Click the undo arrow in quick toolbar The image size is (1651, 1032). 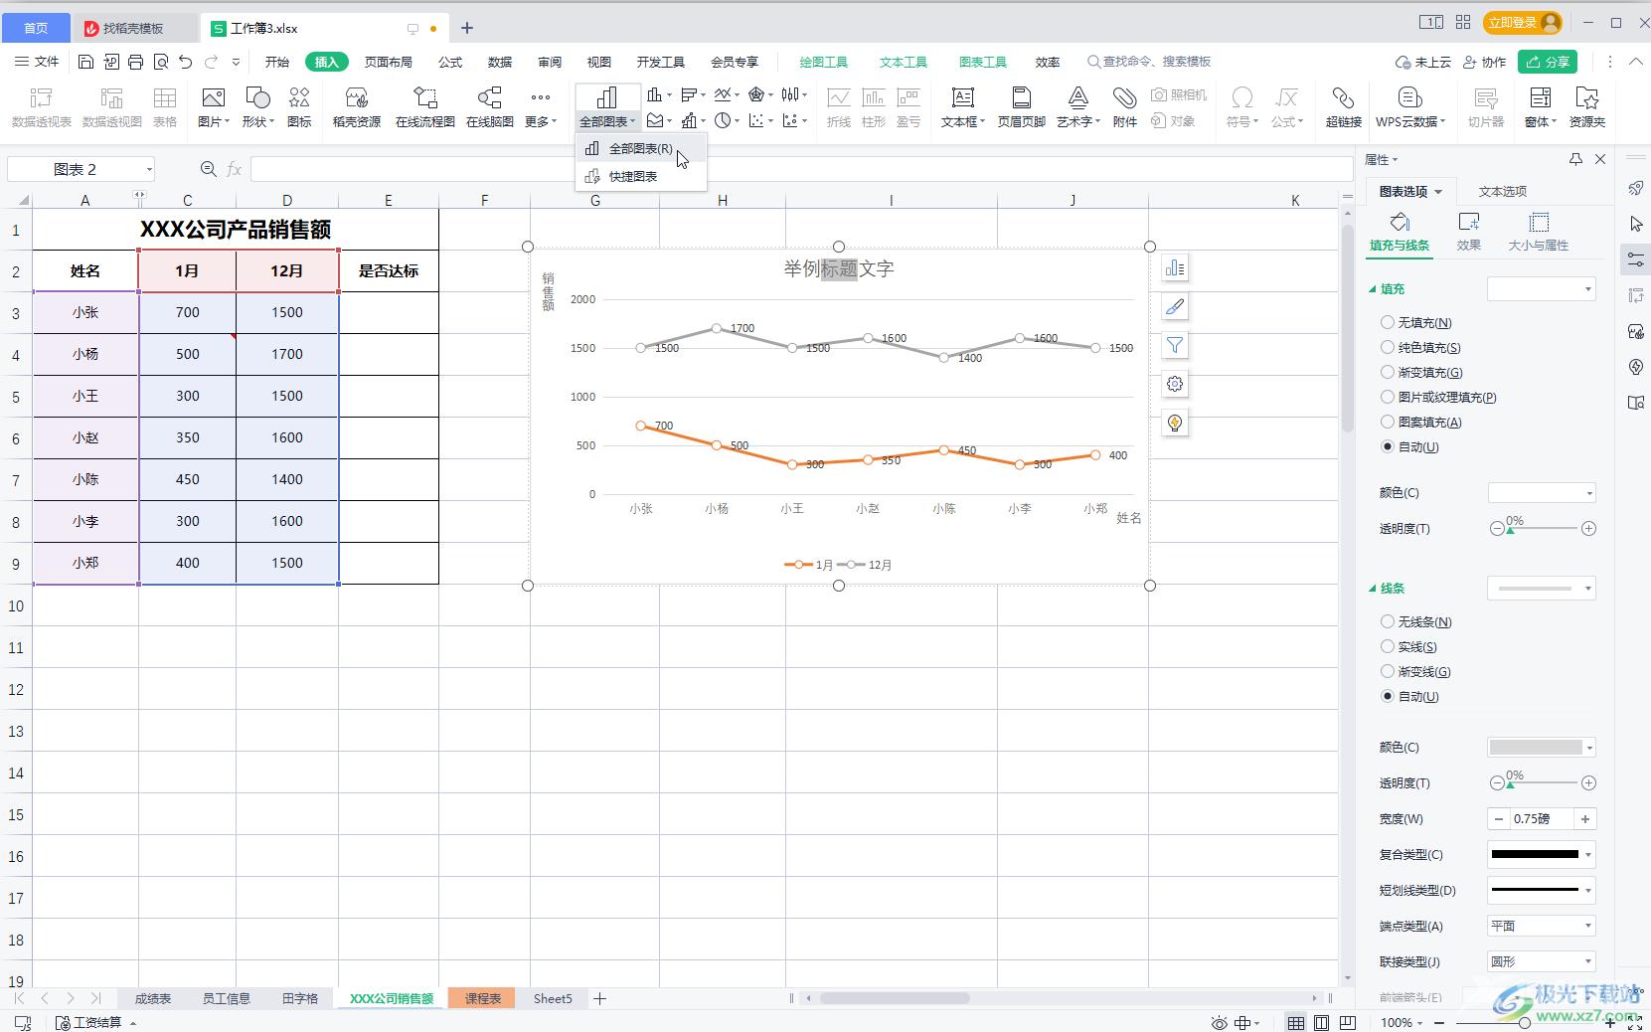point(186,62)
